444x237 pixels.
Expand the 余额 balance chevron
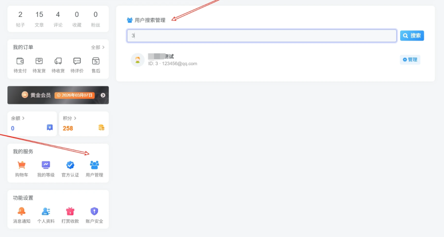tap(23, 118)
